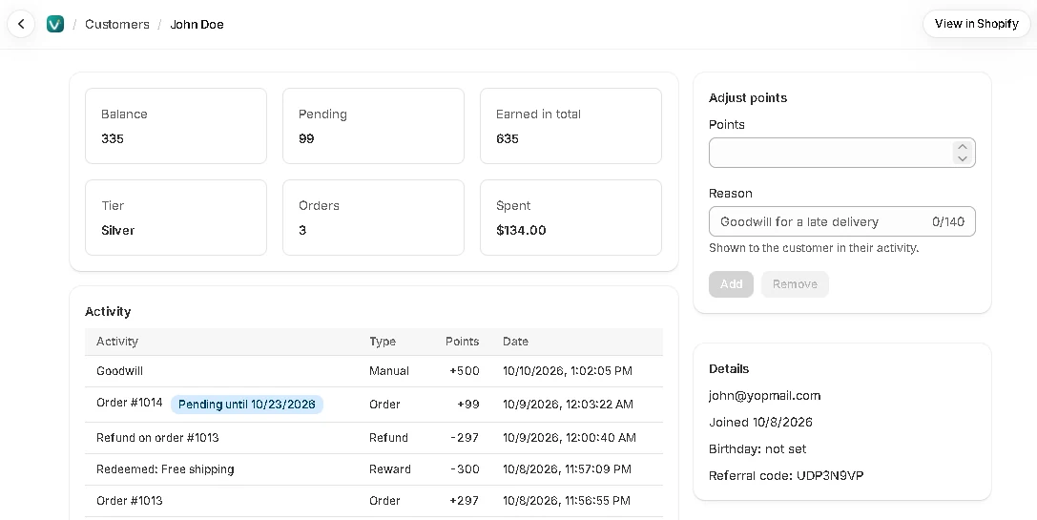Select the Redeemed: Free shipping row
Screen dimensions: 1037x520
(x=374, y=469)
